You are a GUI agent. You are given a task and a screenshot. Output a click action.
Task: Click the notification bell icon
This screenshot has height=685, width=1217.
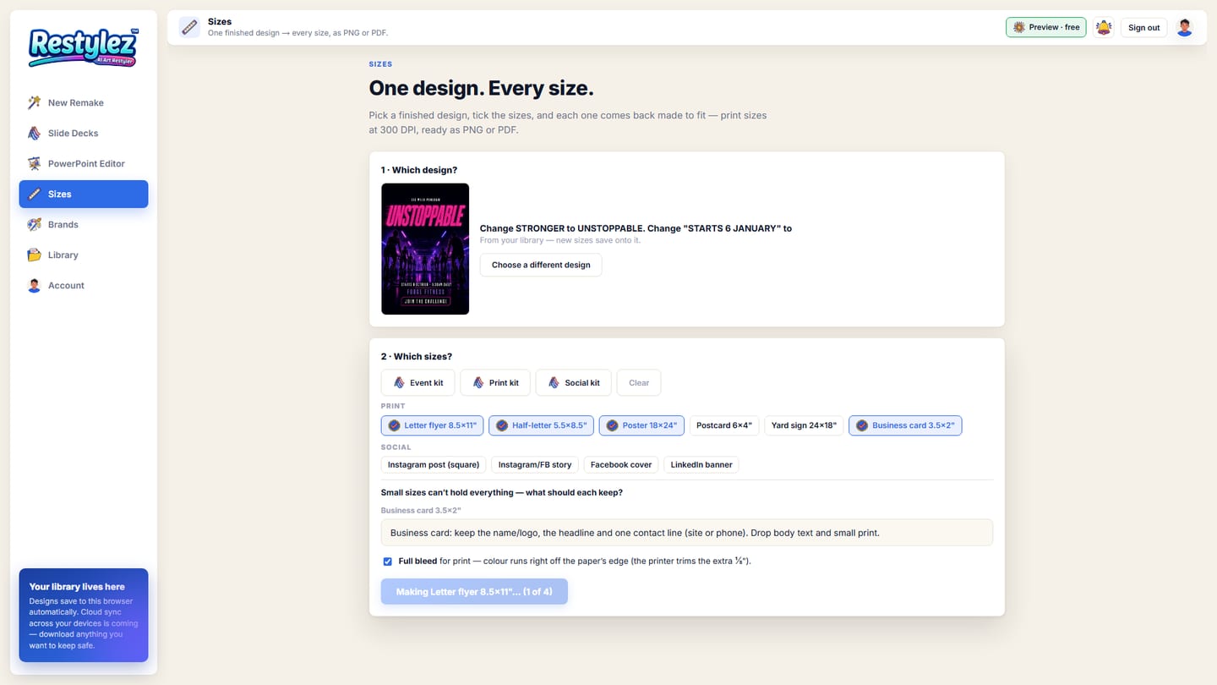[x=1103, y=27]
